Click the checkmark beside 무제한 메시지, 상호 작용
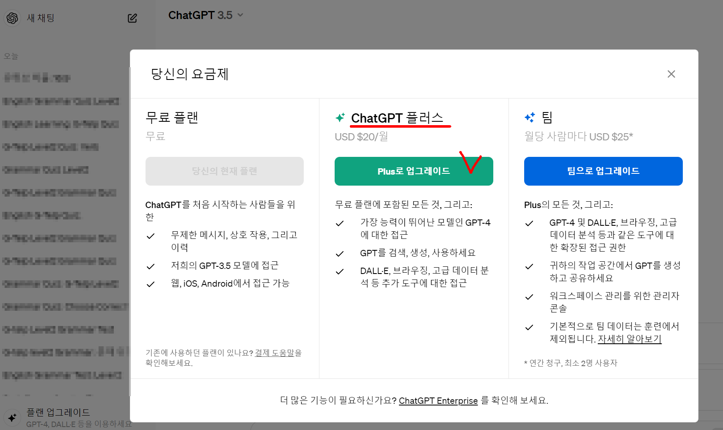 point(151,236)
